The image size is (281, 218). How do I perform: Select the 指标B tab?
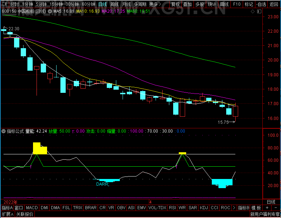243,208
